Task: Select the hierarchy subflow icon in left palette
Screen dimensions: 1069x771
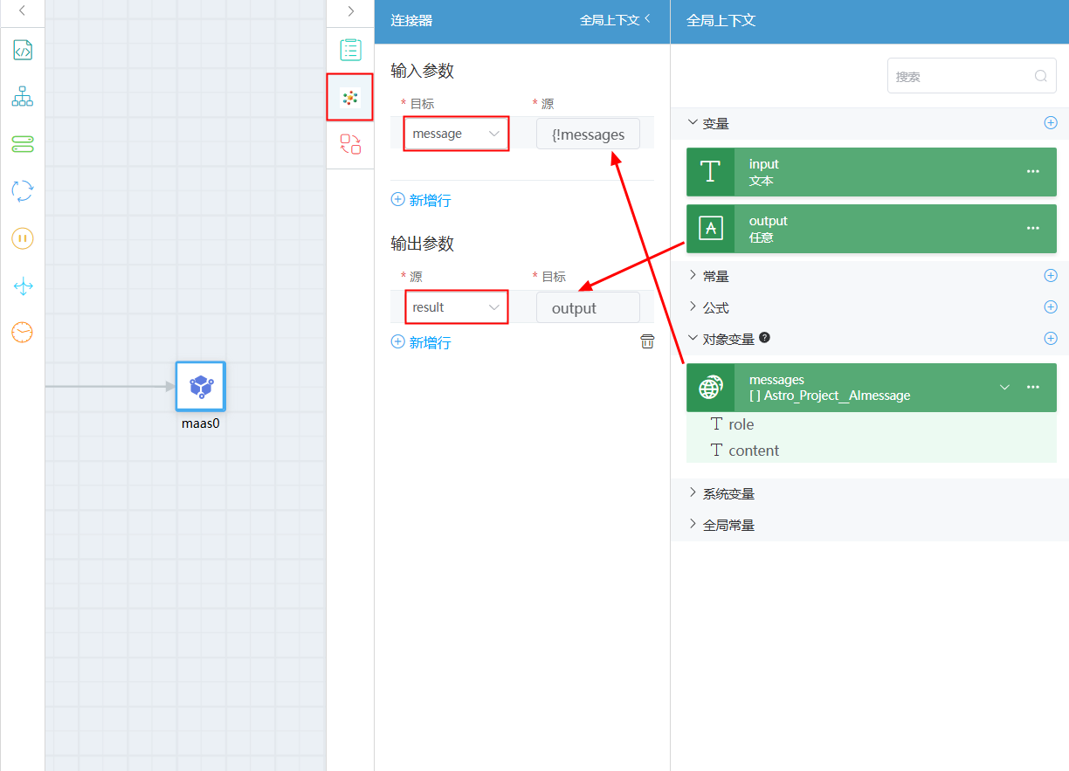Action: pos(23,97)
